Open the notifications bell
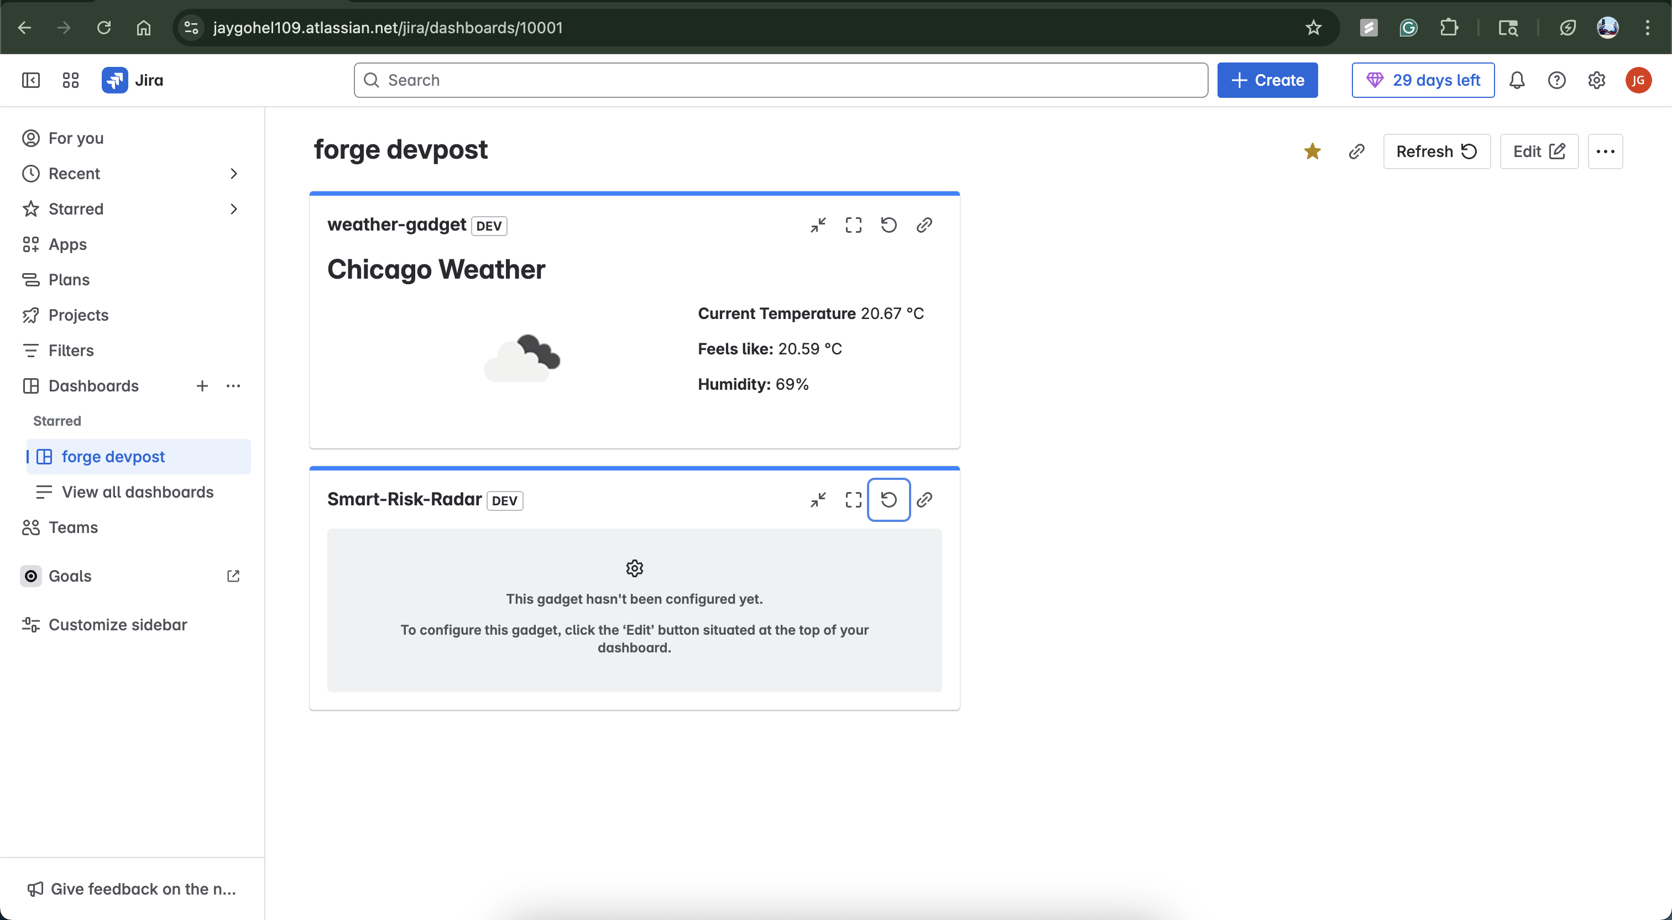 [x=1517, y=81]
